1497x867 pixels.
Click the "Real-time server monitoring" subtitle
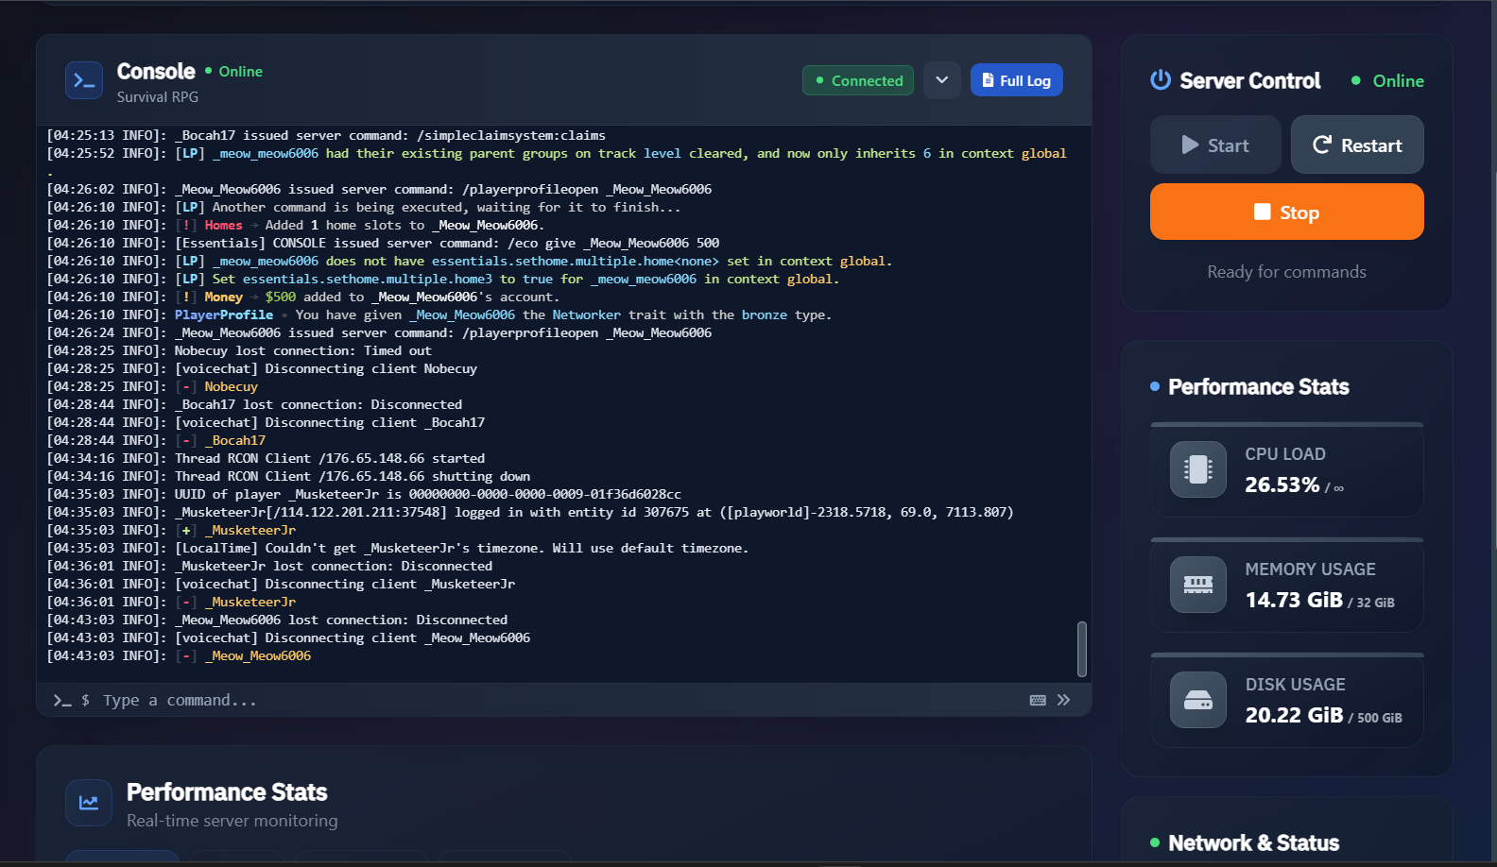(232, 821)
